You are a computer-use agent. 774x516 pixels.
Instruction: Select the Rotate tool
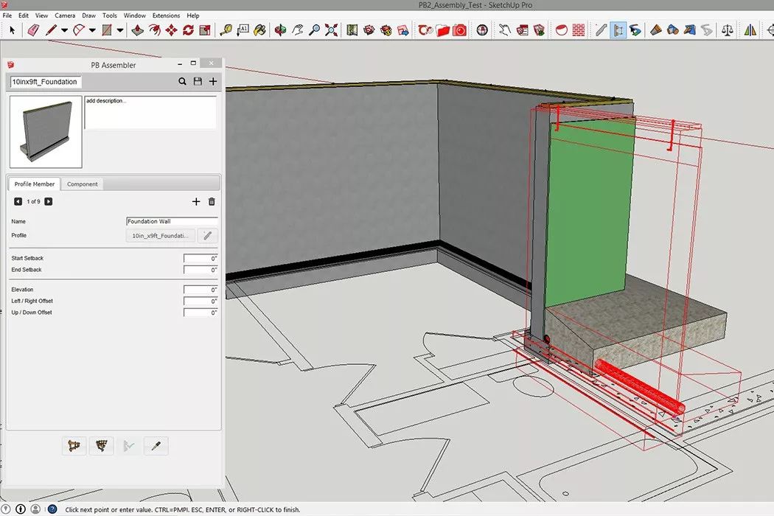point(188,30)
